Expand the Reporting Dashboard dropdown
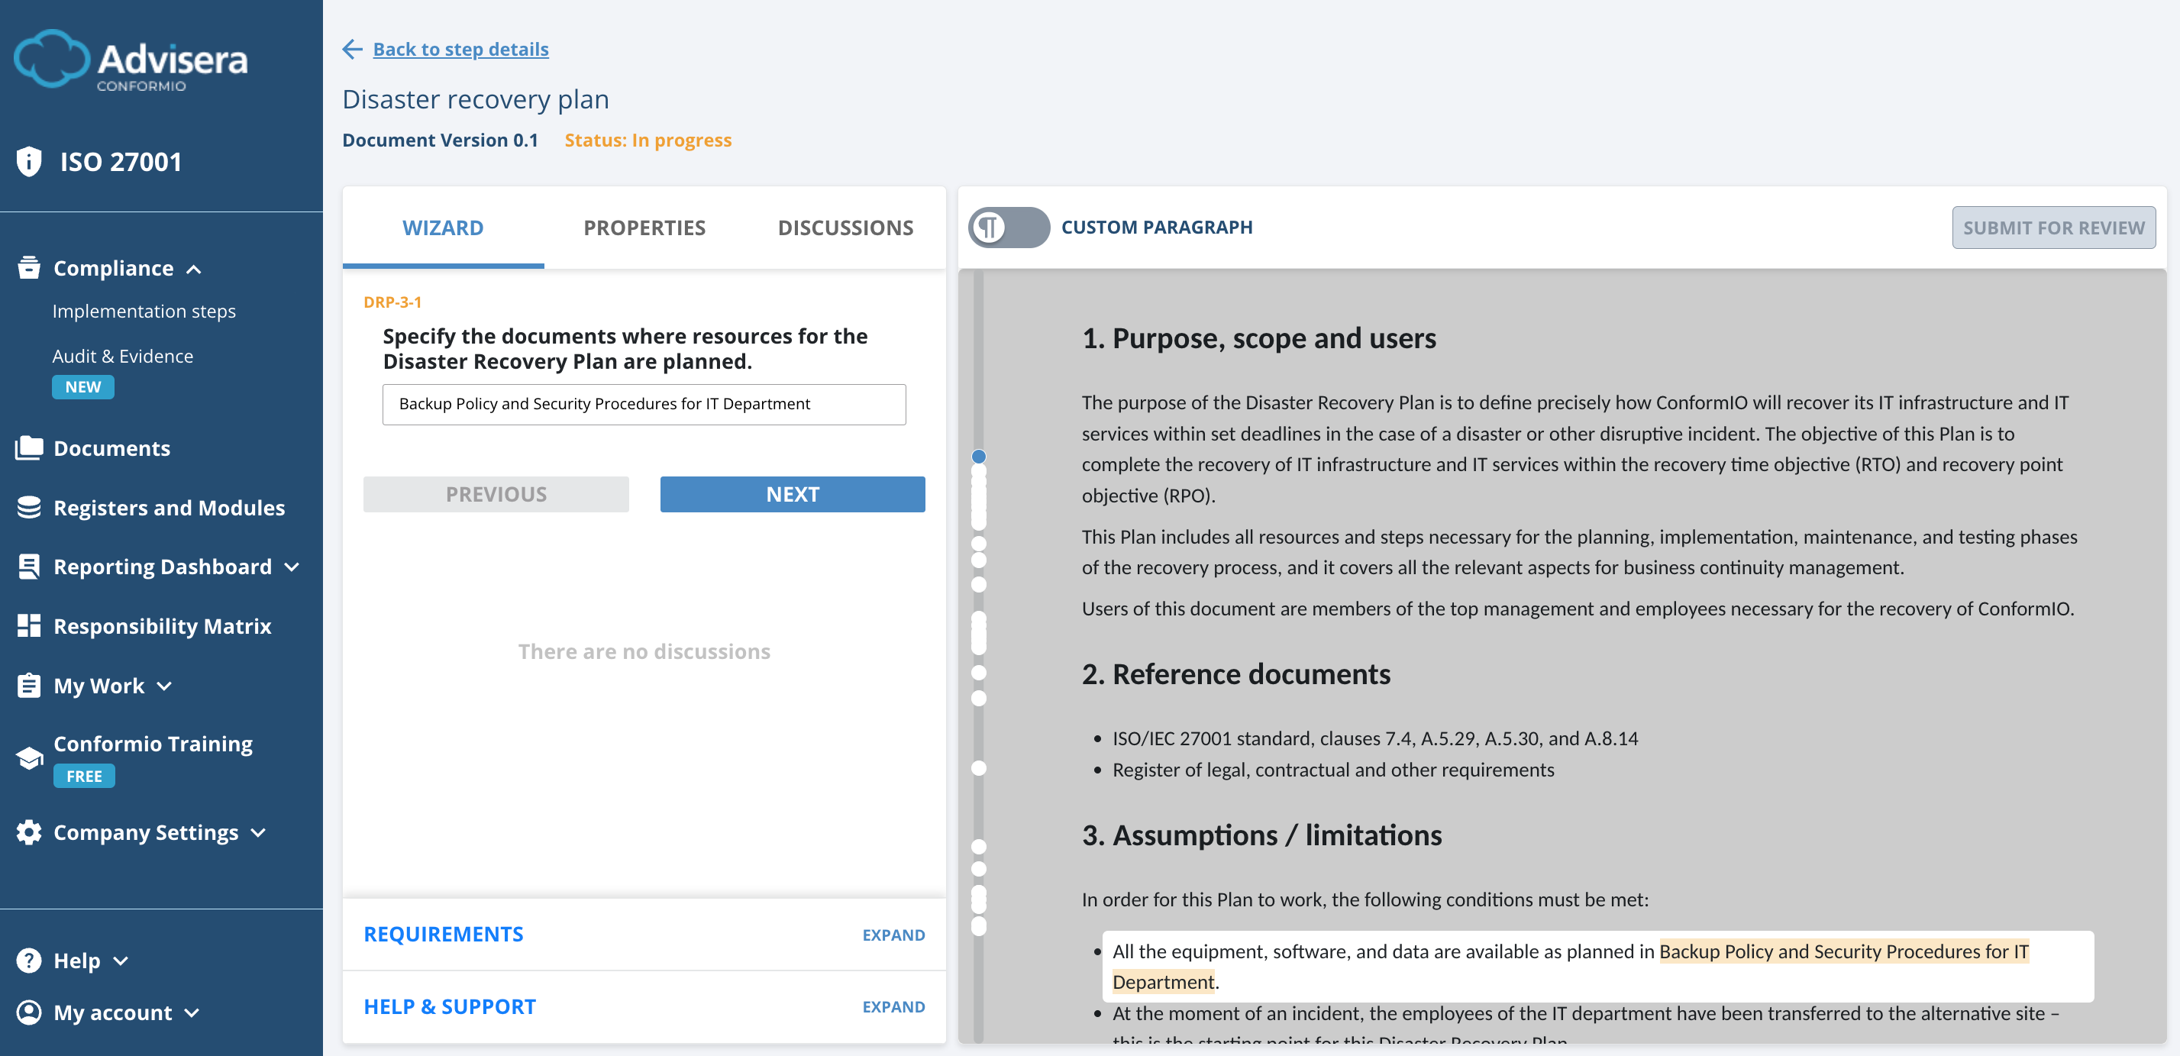 (292, 568)
